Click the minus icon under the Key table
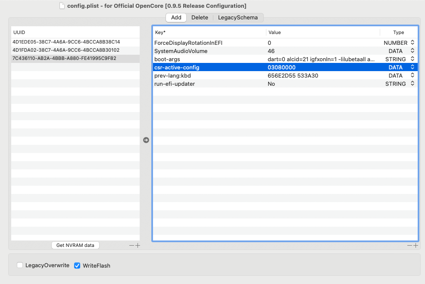The height and width of the screenshot is (284, 425). pyautogui.click(x=410, y=246)
